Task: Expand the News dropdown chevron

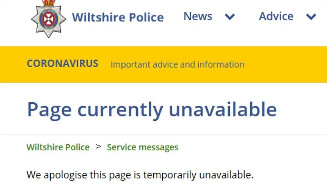Action: click(x=230, y=17)
